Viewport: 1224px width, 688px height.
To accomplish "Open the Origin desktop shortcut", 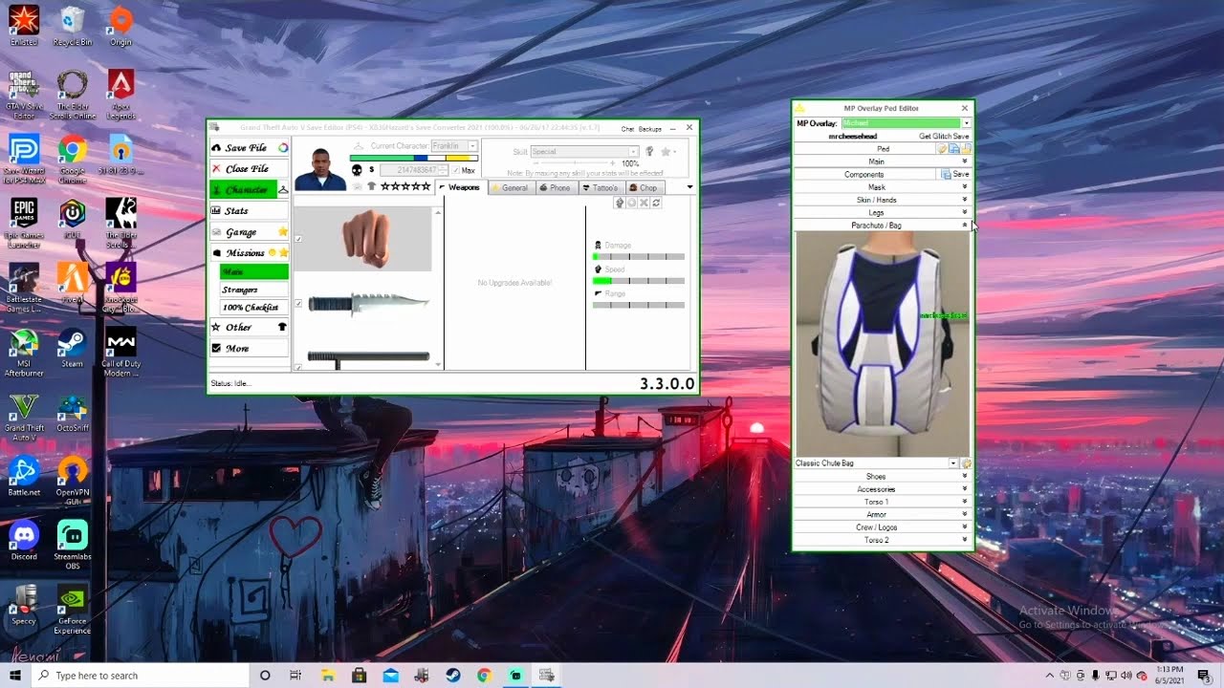I will [120, 27].
